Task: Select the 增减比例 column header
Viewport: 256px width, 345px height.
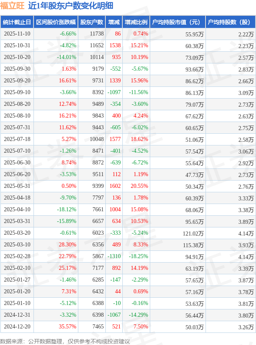Action: tap(136, 22)
